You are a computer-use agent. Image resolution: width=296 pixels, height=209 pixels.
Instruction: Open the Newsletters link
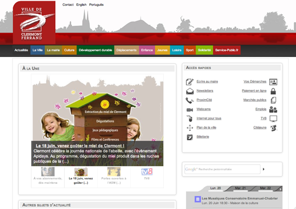(x=205, y=91)
